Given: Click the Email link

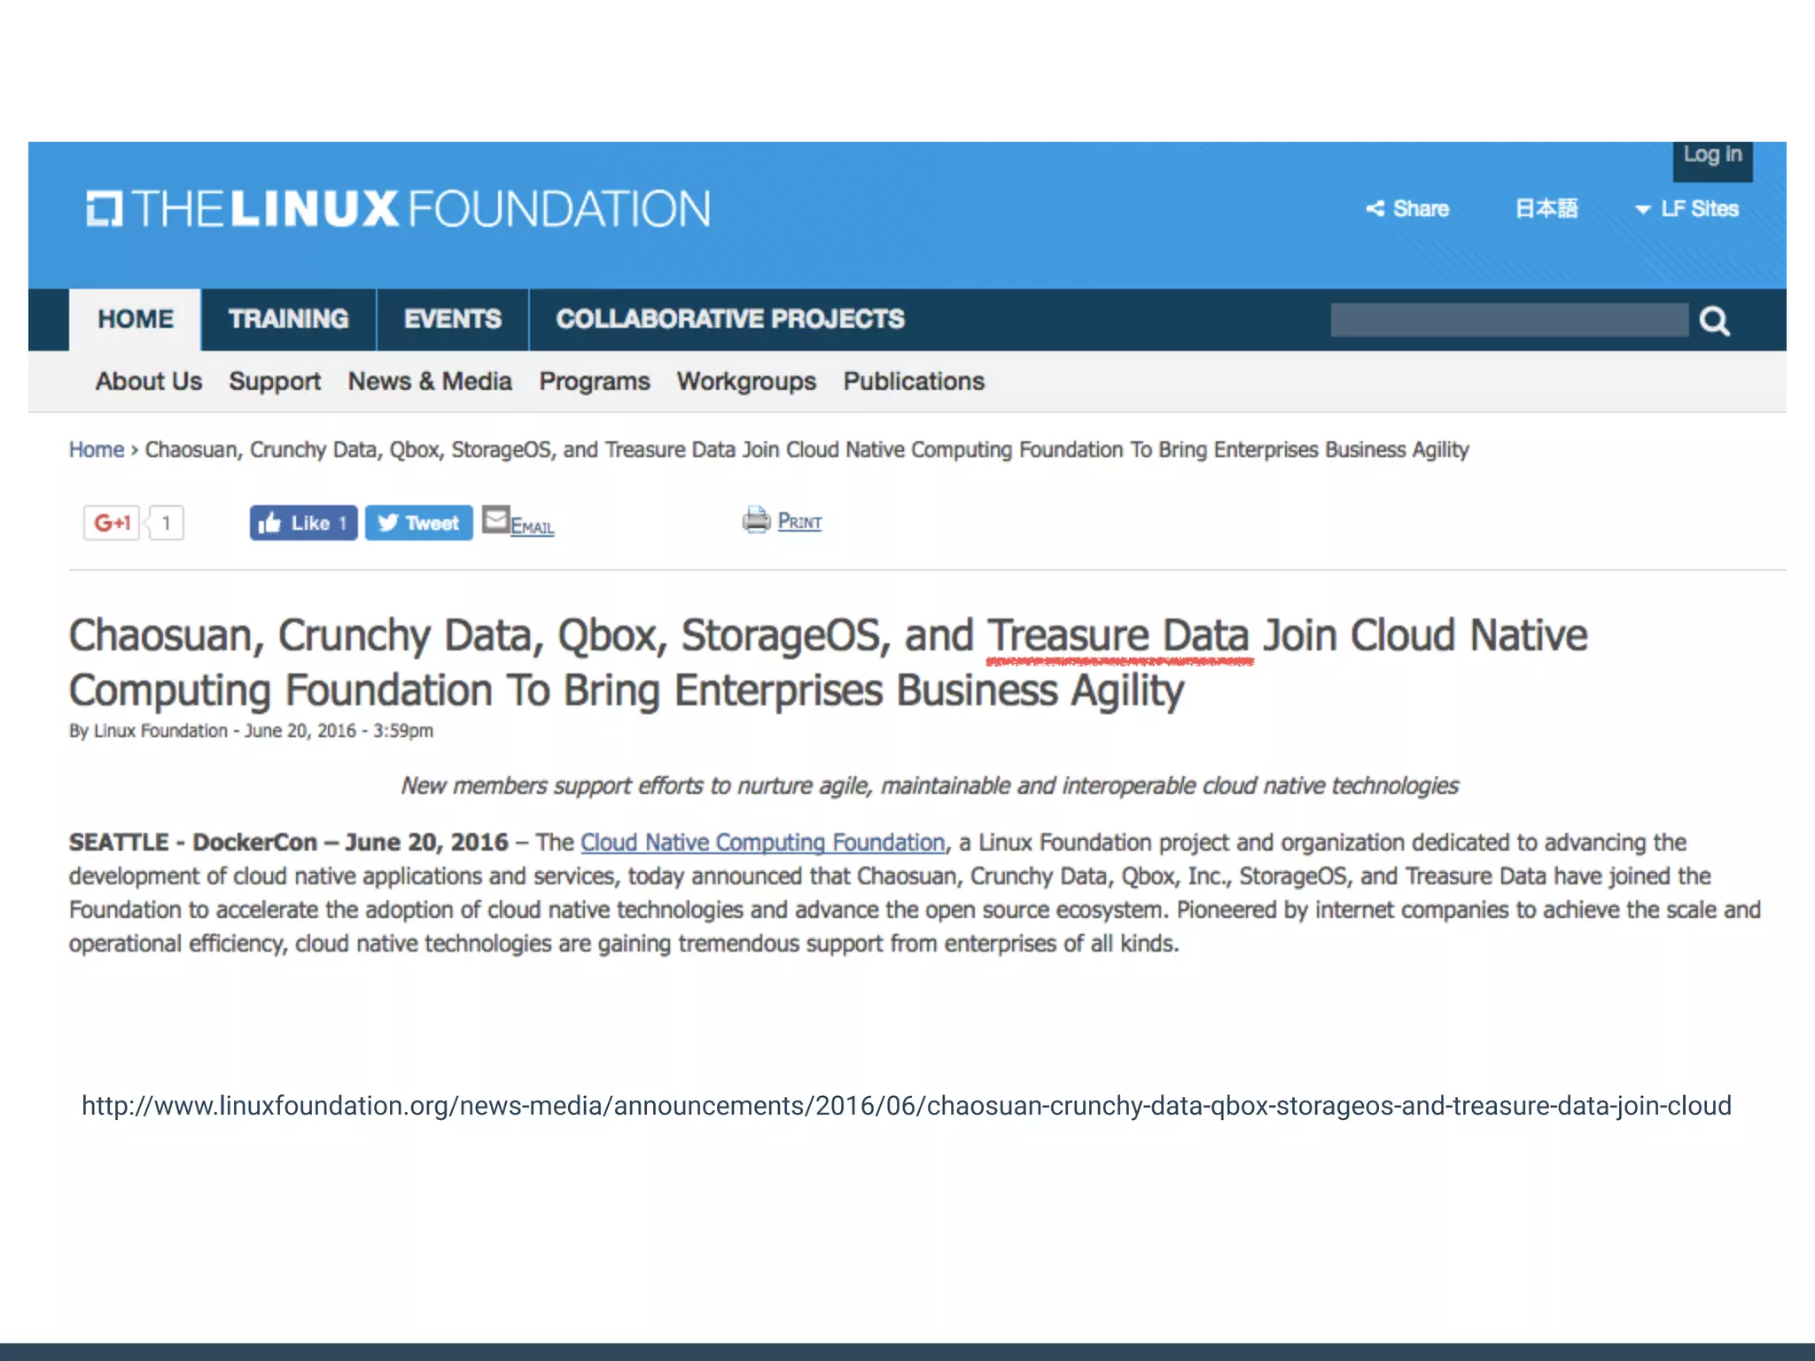Looking at the screenshot, I should coord(533,526).
